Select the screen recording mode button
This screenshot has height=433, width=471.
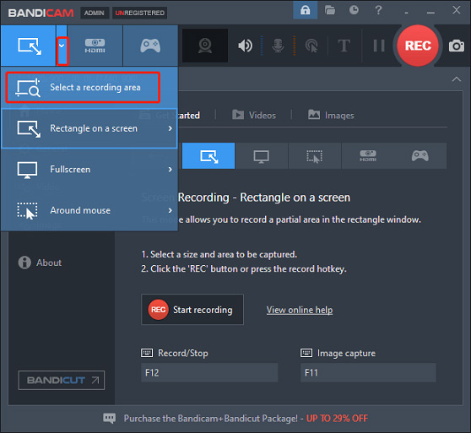[29, 46]
